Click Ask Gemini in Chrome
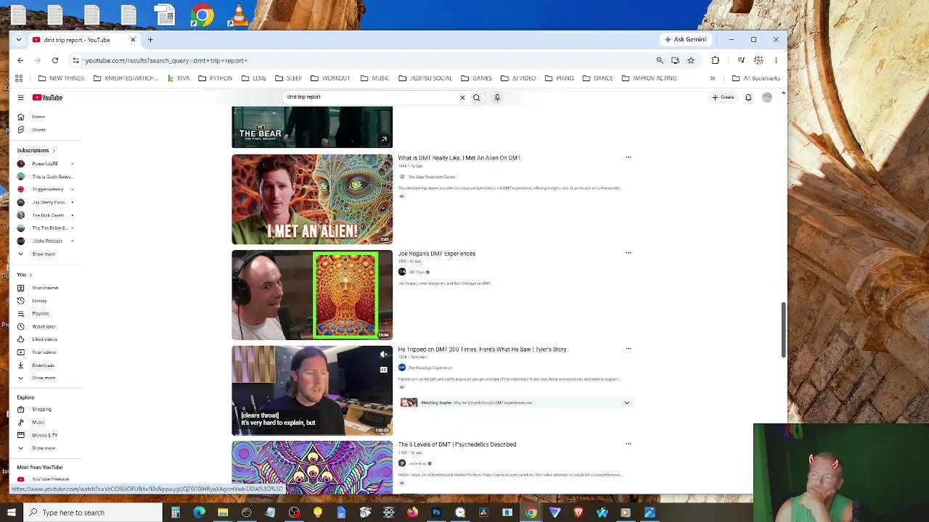Screen dimensions: 929x522 pyautogui.click(x=684, y=40)
